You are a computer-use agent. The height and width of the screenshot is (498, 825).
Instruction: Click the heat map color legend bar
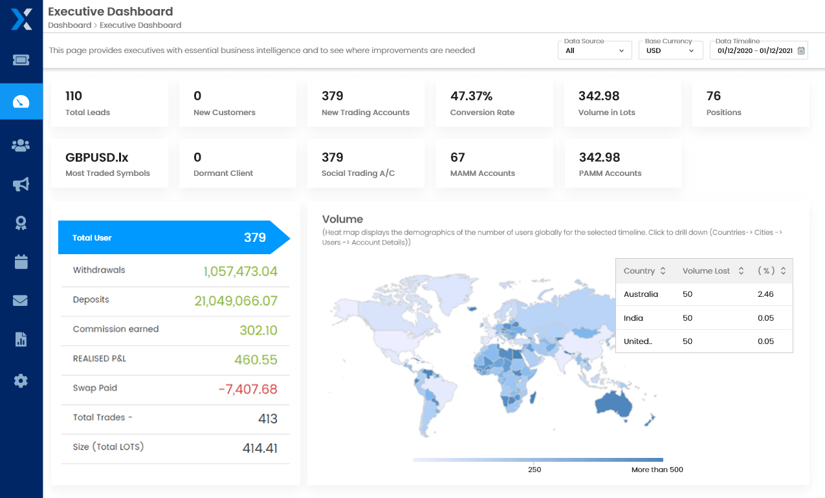tap(538, 460)
